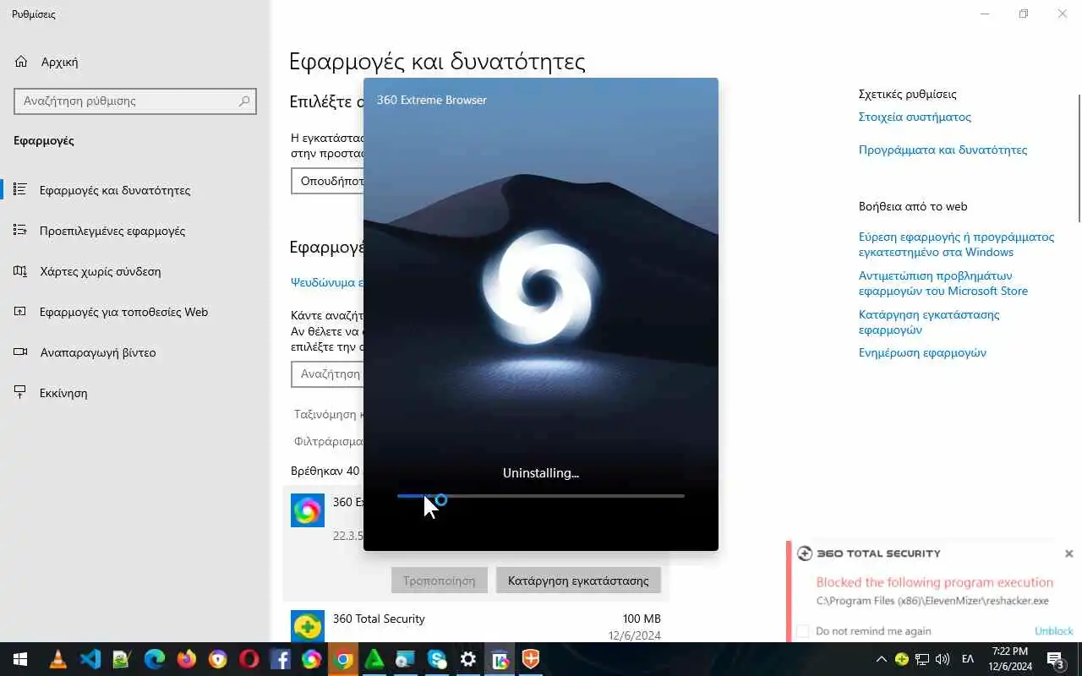Open the uninstaller taskbar icon beside Settings
Screen dimensions: 1082x676
point(500,659)
